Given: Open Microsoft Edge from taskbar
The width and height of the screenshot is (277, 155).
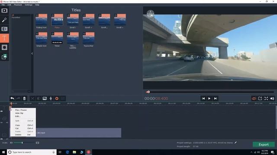Looking at the screenshot, I should [68, 152].
